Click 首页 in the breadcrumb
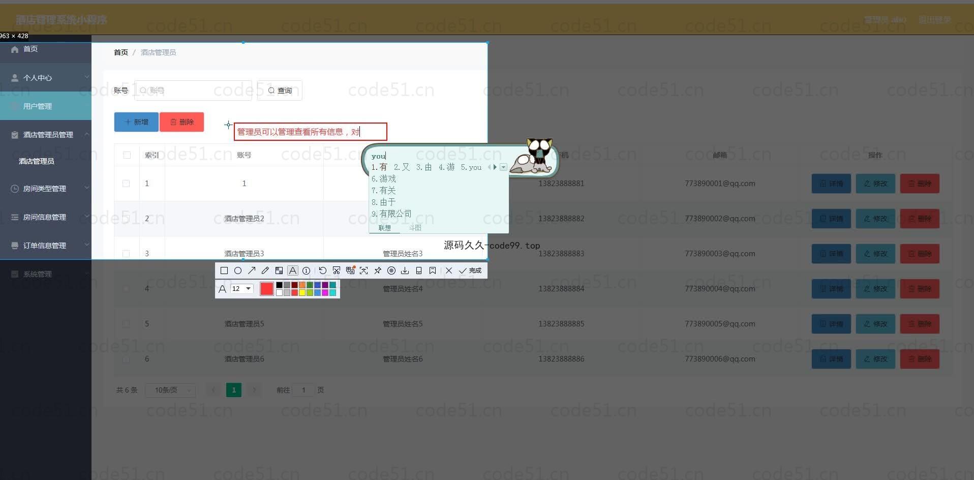Image resolution: width=974 pixels, height=480 pixels. pos(121,52)
